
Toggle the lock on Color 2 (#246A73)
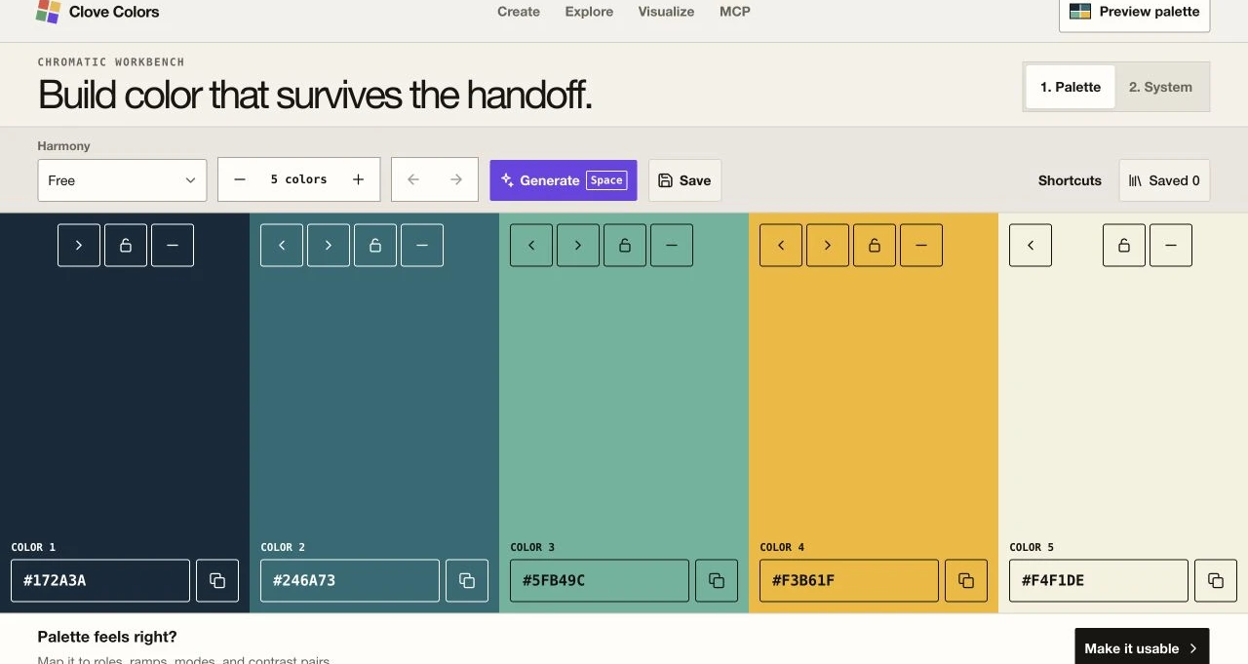coord(375,246)
